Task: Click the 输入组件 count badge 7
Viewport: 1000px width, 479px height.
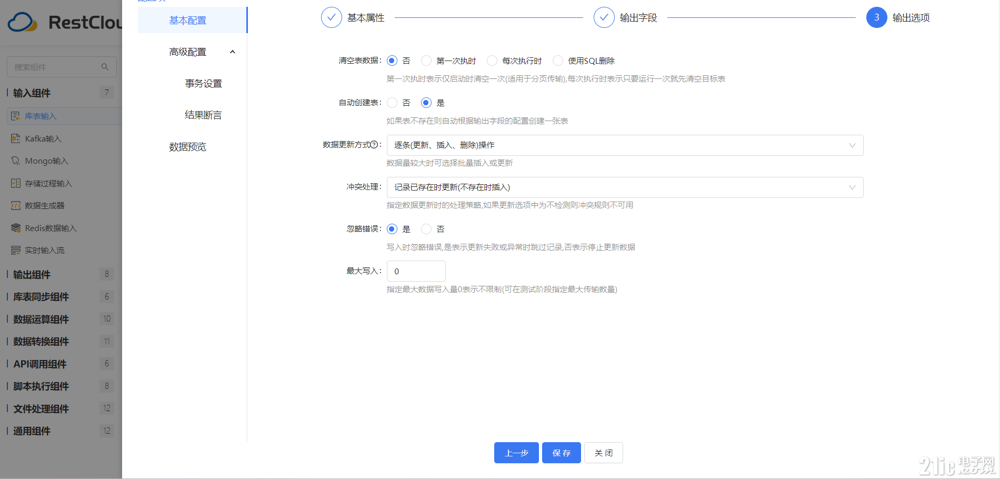Action: coord(107,93)
